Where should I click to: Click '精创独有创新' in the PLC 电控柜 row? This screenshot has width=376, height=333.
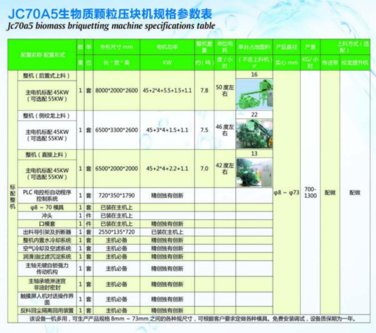pos(167,195)
